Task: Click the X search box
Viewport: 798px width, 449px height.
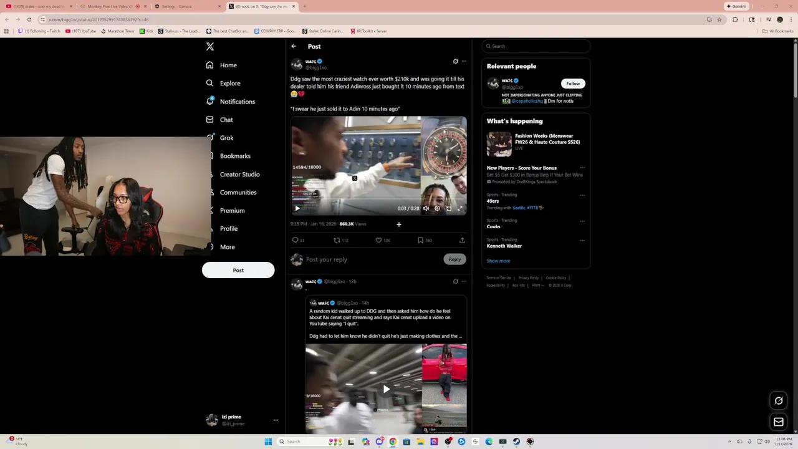Action: click(x=536, y=46)
